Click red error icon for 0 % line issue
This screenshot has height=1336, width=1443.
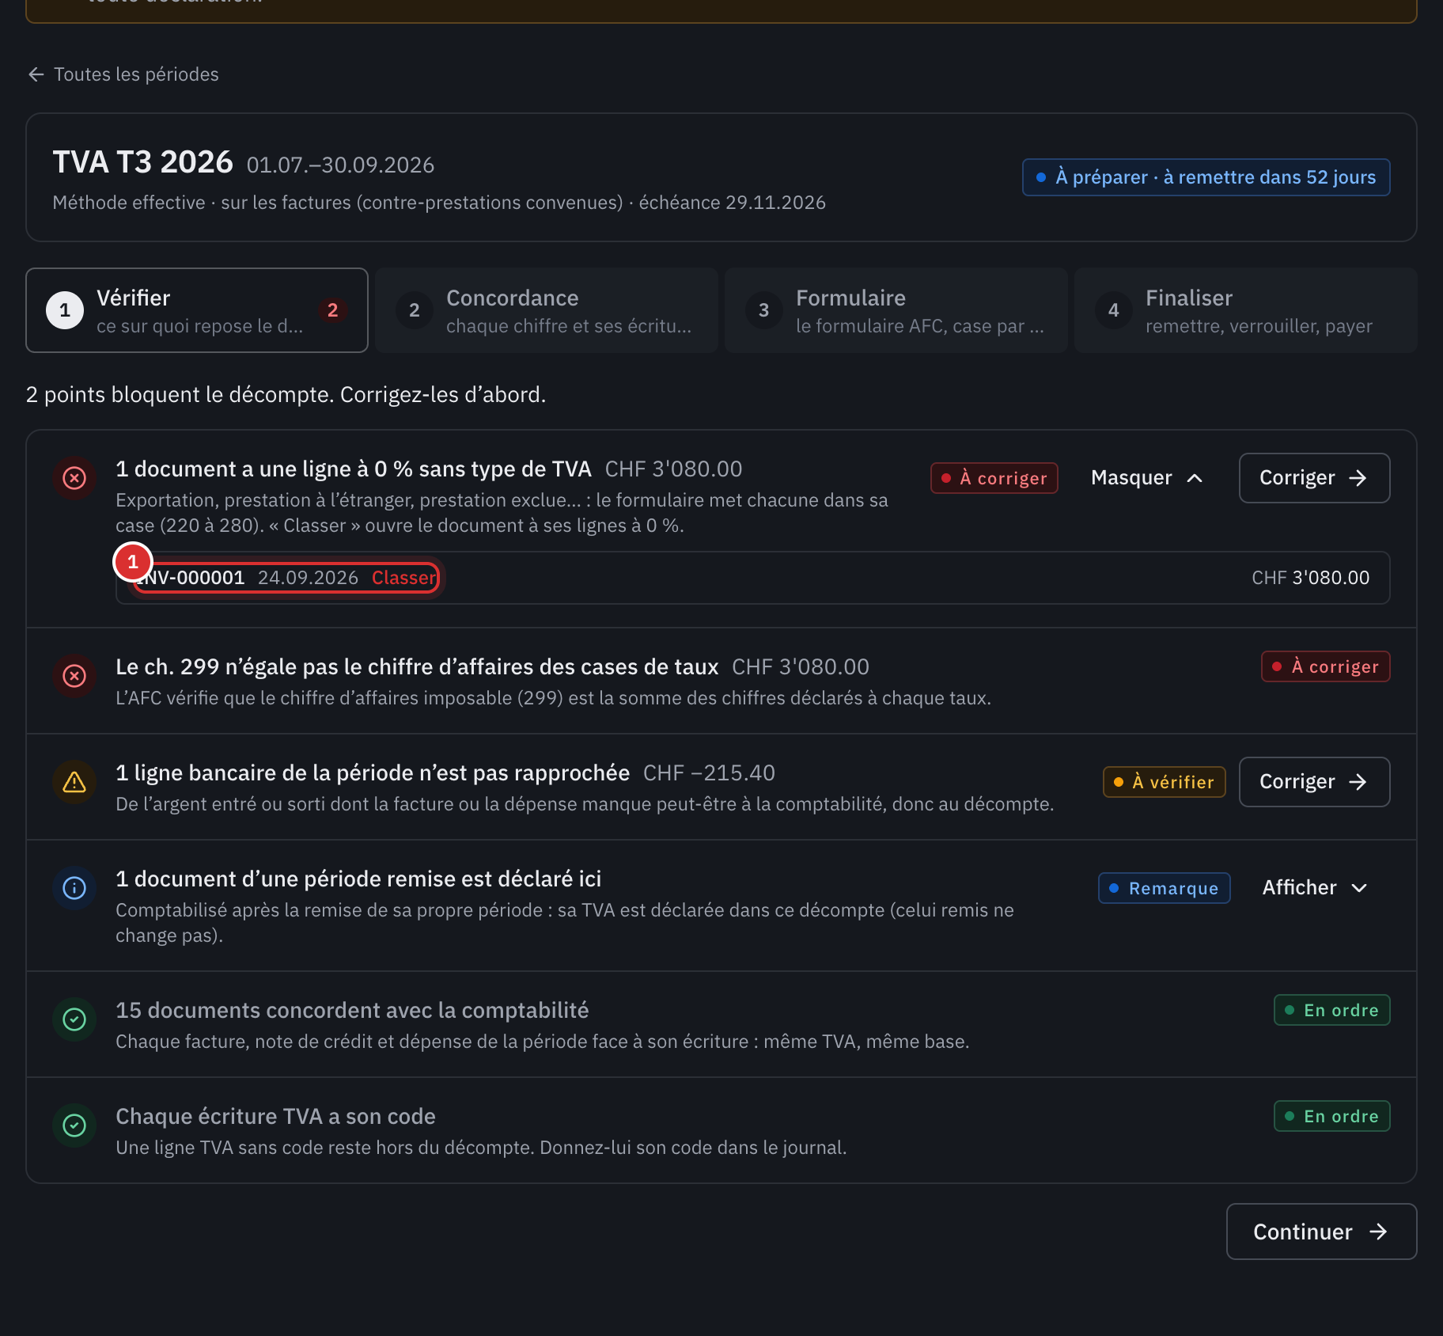point(74,478)
